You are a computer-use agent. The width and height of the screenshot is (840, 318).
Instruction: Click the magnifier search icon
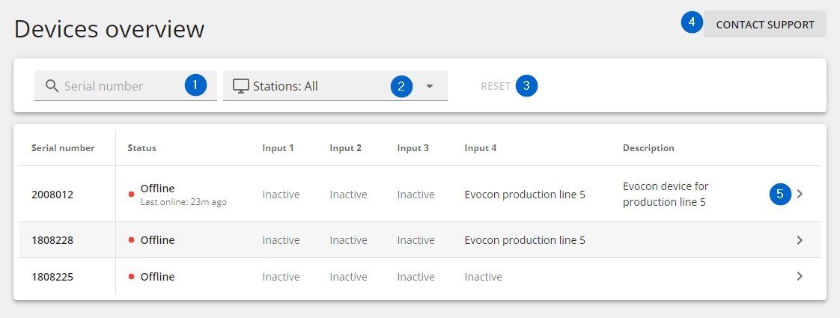(52, 85)
